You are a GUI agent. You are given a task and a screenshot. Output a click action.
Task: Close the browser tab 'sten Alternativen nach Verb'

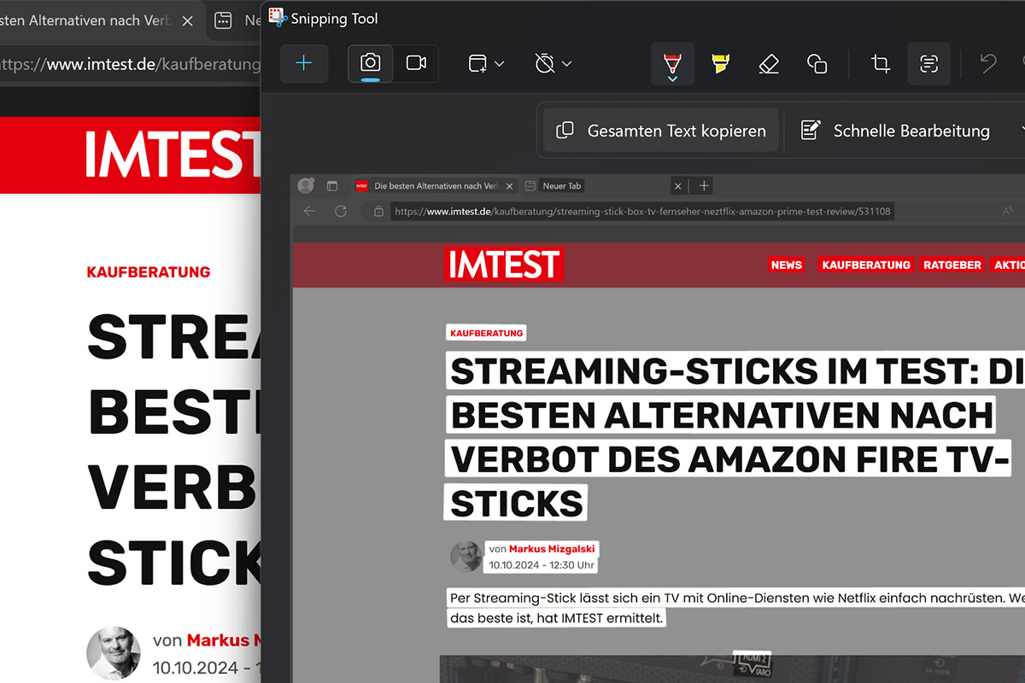coord(188,20)
